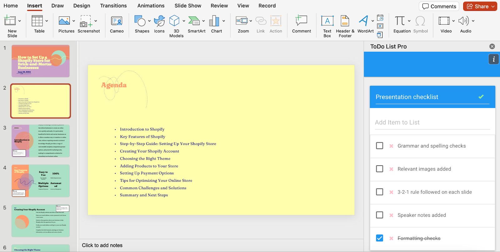Open the Audio dropdown arrow
This screenshot has height=252, width=500.
tap(473, 21)
